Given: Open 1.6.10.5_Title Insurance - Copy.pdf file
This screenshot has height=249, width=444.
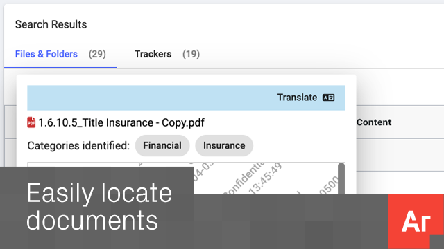Looking at the screenshot, I should click(x=121, y=123).
